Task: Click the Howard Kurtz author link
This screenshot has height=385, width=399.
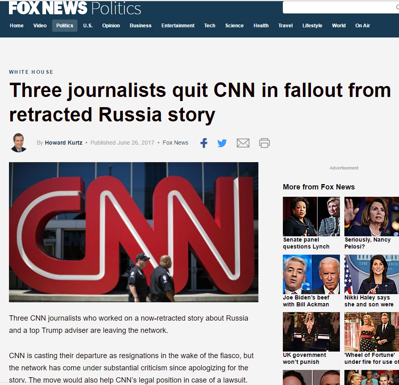Action: pyautogui.click(x=64, y=143)
